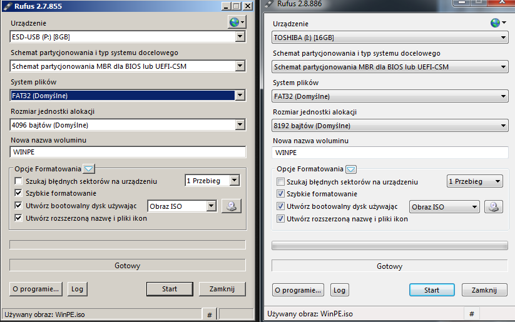Click Rufus 2.7.855 title bar USB icon
Image resolution: width=515 pixels, height=322 pixels.
[x=8, y=6]
